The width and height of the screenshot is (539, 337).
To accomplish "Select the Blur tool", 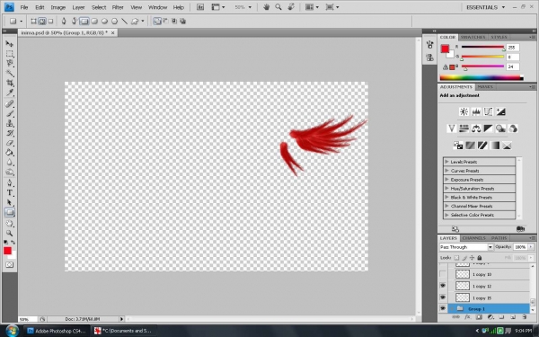I will (9, 163).
